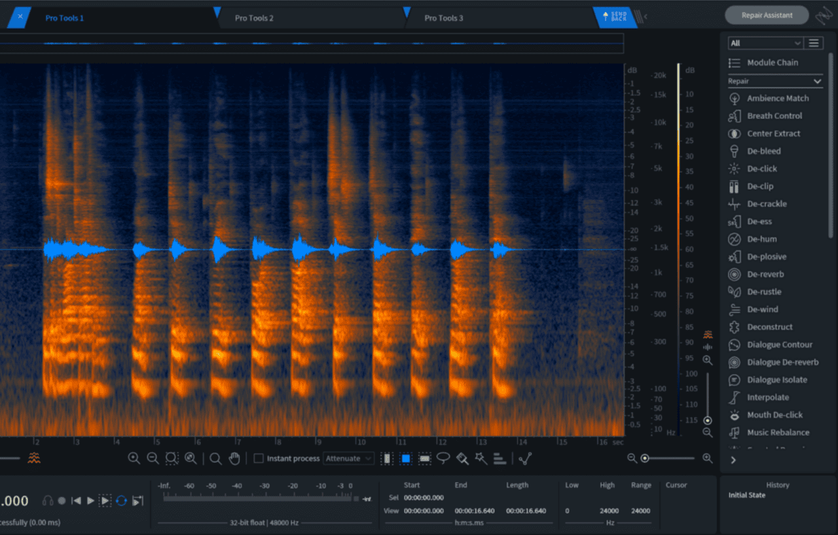Open the module list view menu
Screen dimensions: 838x535
(814, 43)
